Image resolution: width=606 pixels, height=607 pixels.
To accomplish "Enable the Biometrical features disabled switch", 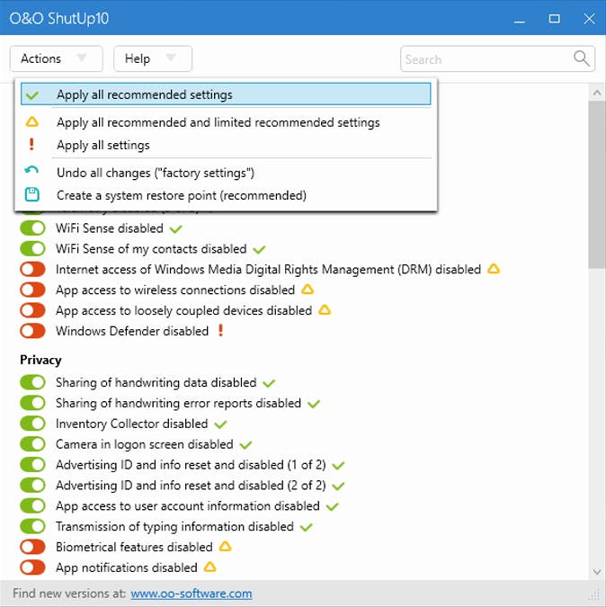I will tap(33, 547).
